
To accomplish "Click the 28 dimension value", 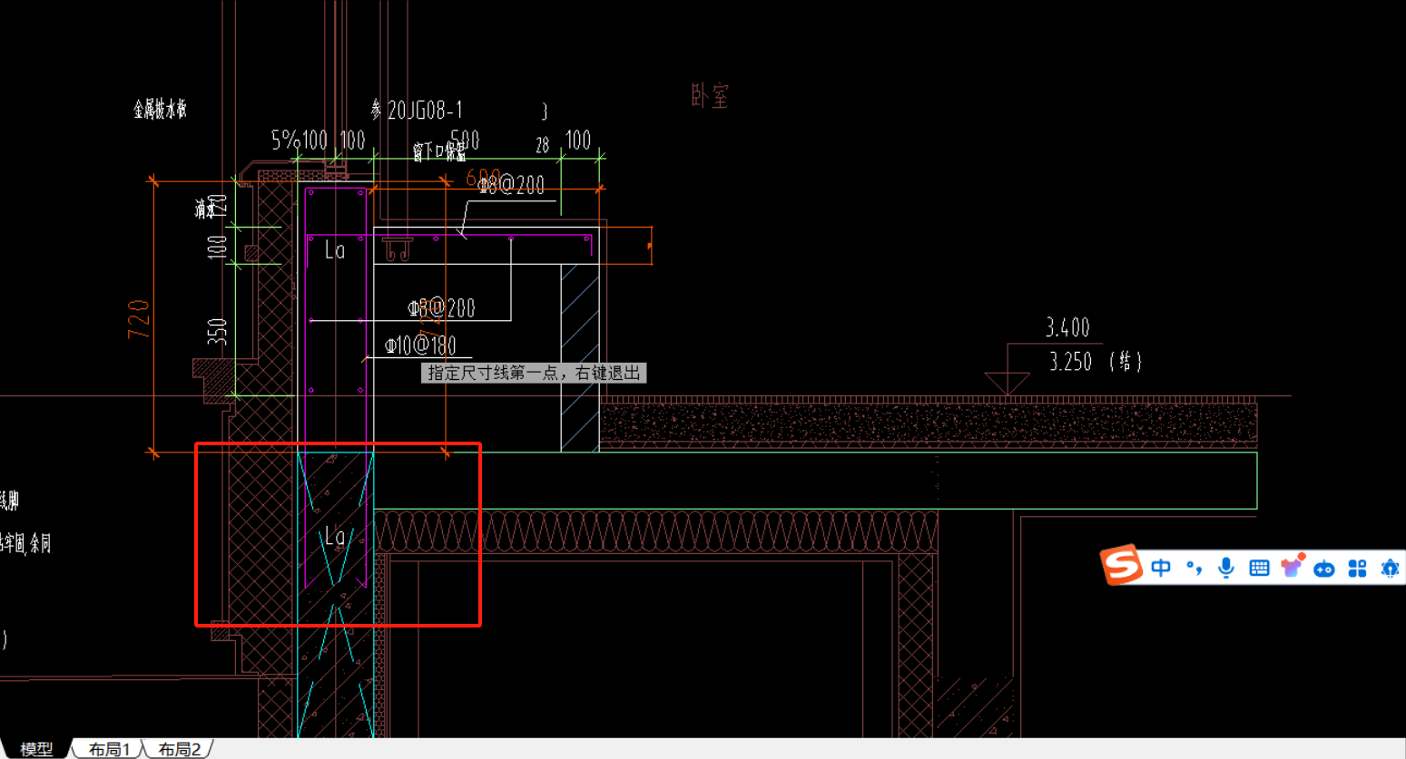I will click(x=542, y=145).
